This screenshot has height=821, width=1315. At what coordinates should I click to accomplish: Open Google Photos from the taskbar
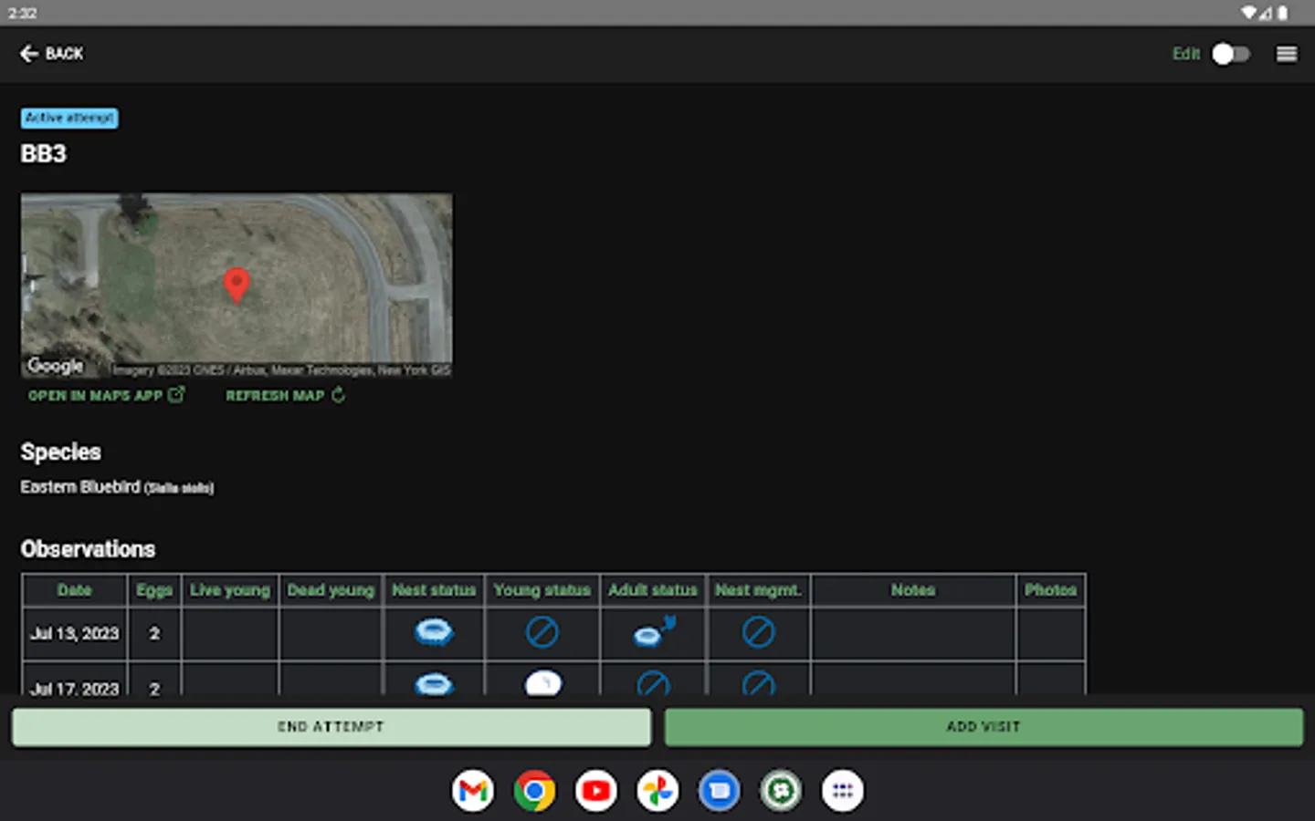click(x=657, y=791)
